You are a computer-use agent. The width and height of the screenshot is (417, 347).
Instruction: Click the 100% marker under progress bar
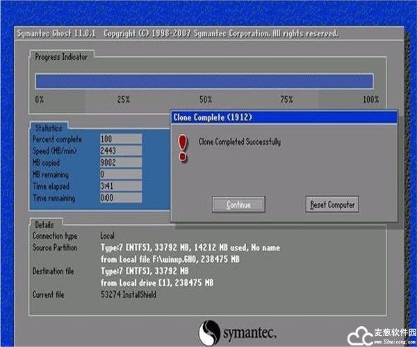370,100
